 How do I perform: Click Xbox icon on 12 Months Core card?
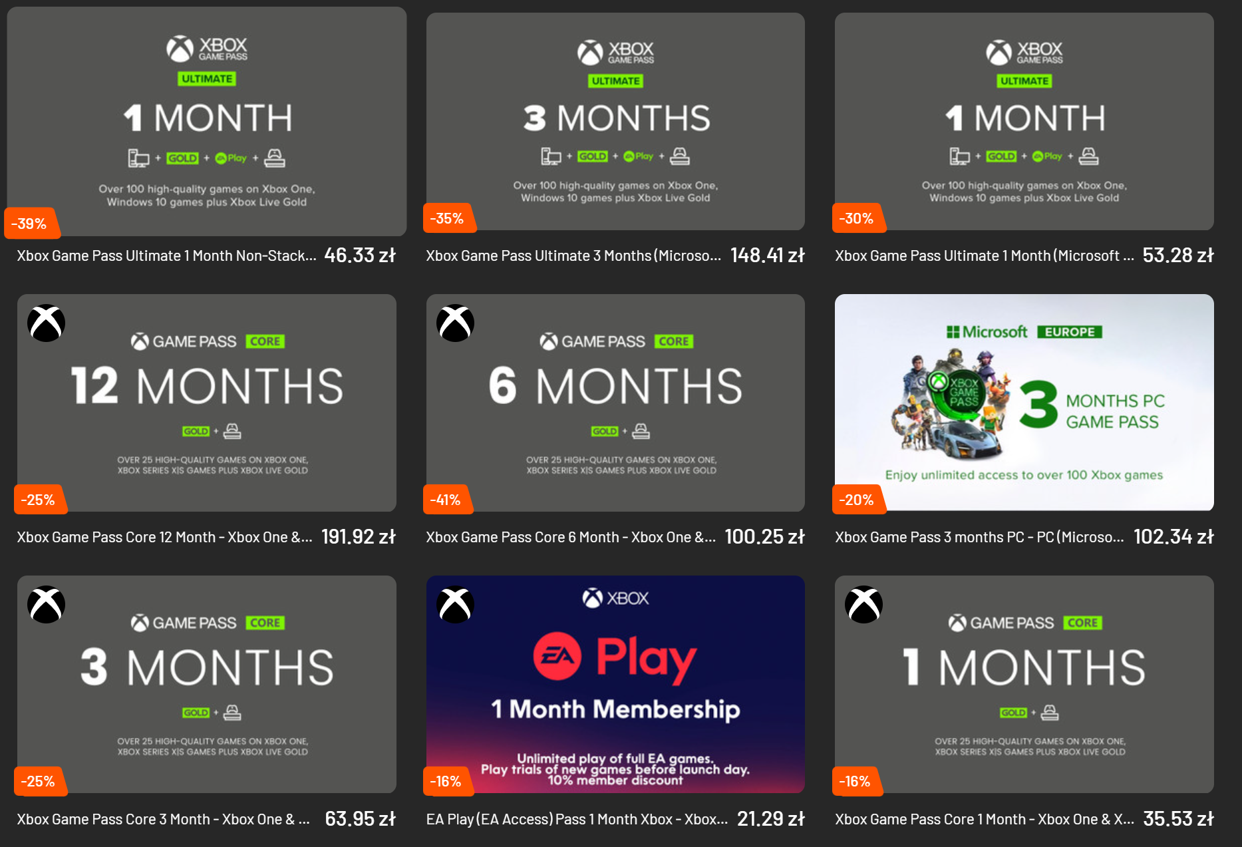pyautogui.click(x=47, y=323)
